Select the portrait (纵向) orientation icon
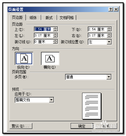The width and height of the screenshot is (126, 136). (24, 59)
